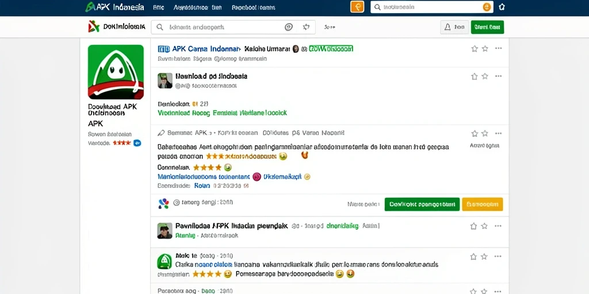Viewport: 589px width, 294px height.
Task: Click the right star in the Nesnload row
Action: tap(485, 76)
